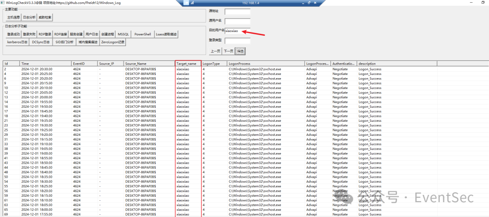Show 登录失败 failed logon logs
This screenshot has width=489, height=217.
coord(29,34)
